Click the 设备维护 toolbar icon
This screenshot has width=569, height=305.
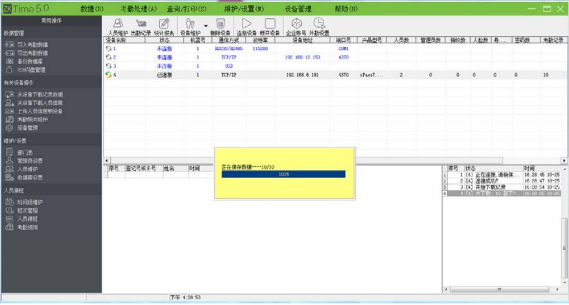tap(190, 27)
